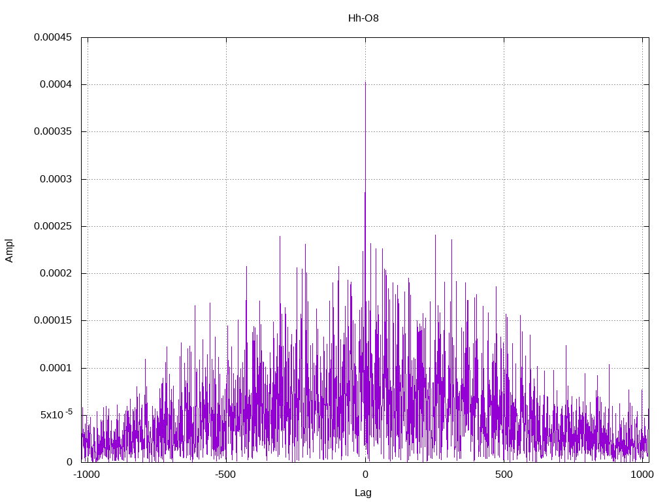Image resolution: width=669 pixels, height=502 pixels.
Task: Click the y-axis value 0.00035
Action: 53,131
